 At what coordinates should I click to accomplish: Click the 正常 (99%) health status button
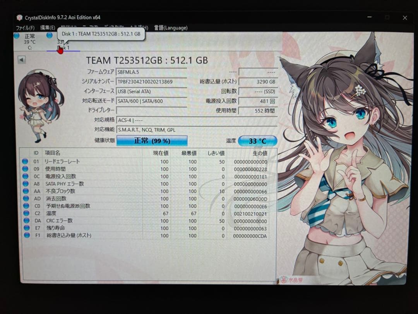pos(152,141)
